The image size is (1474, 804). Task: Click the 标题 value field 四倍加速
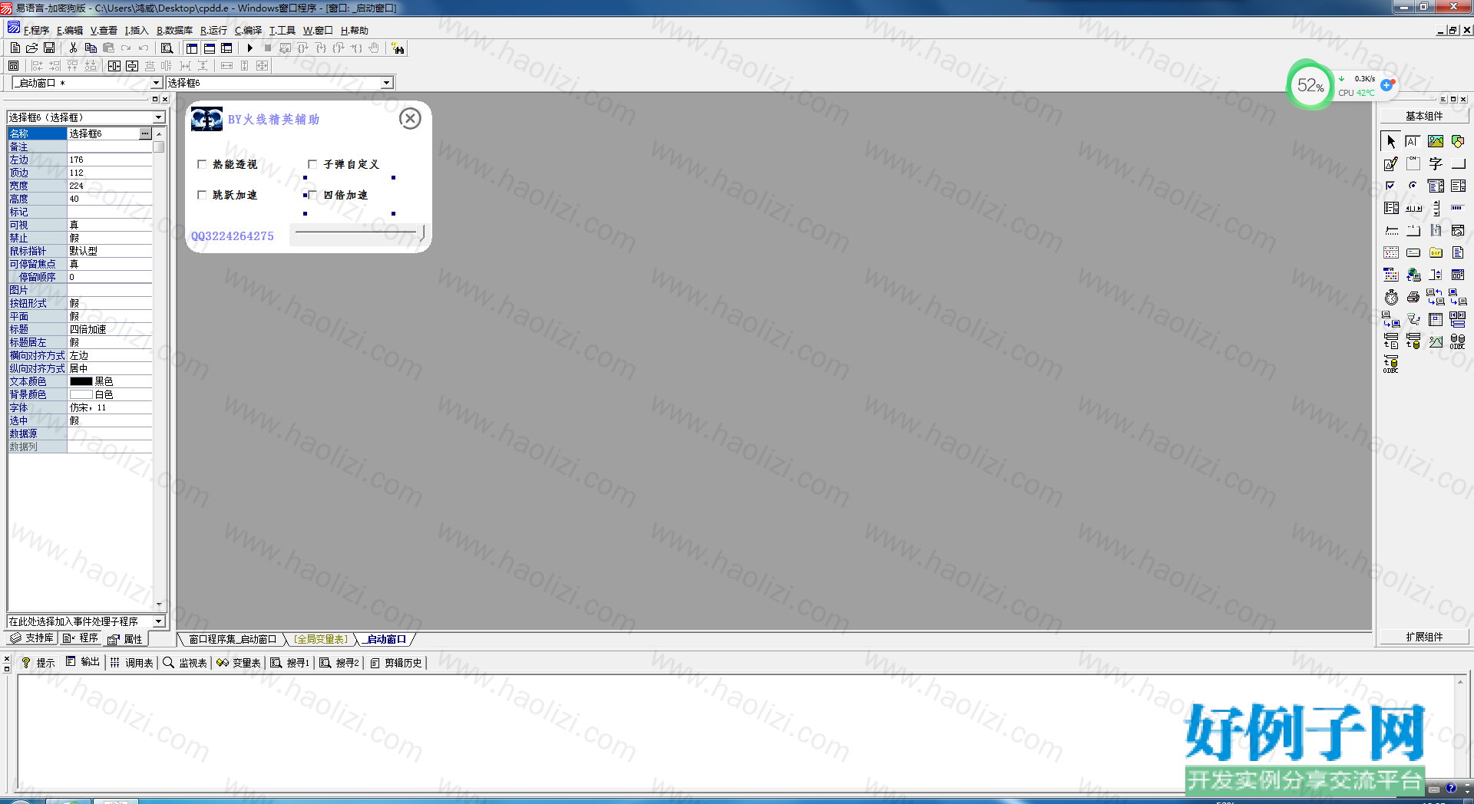[x=110, y=329]
